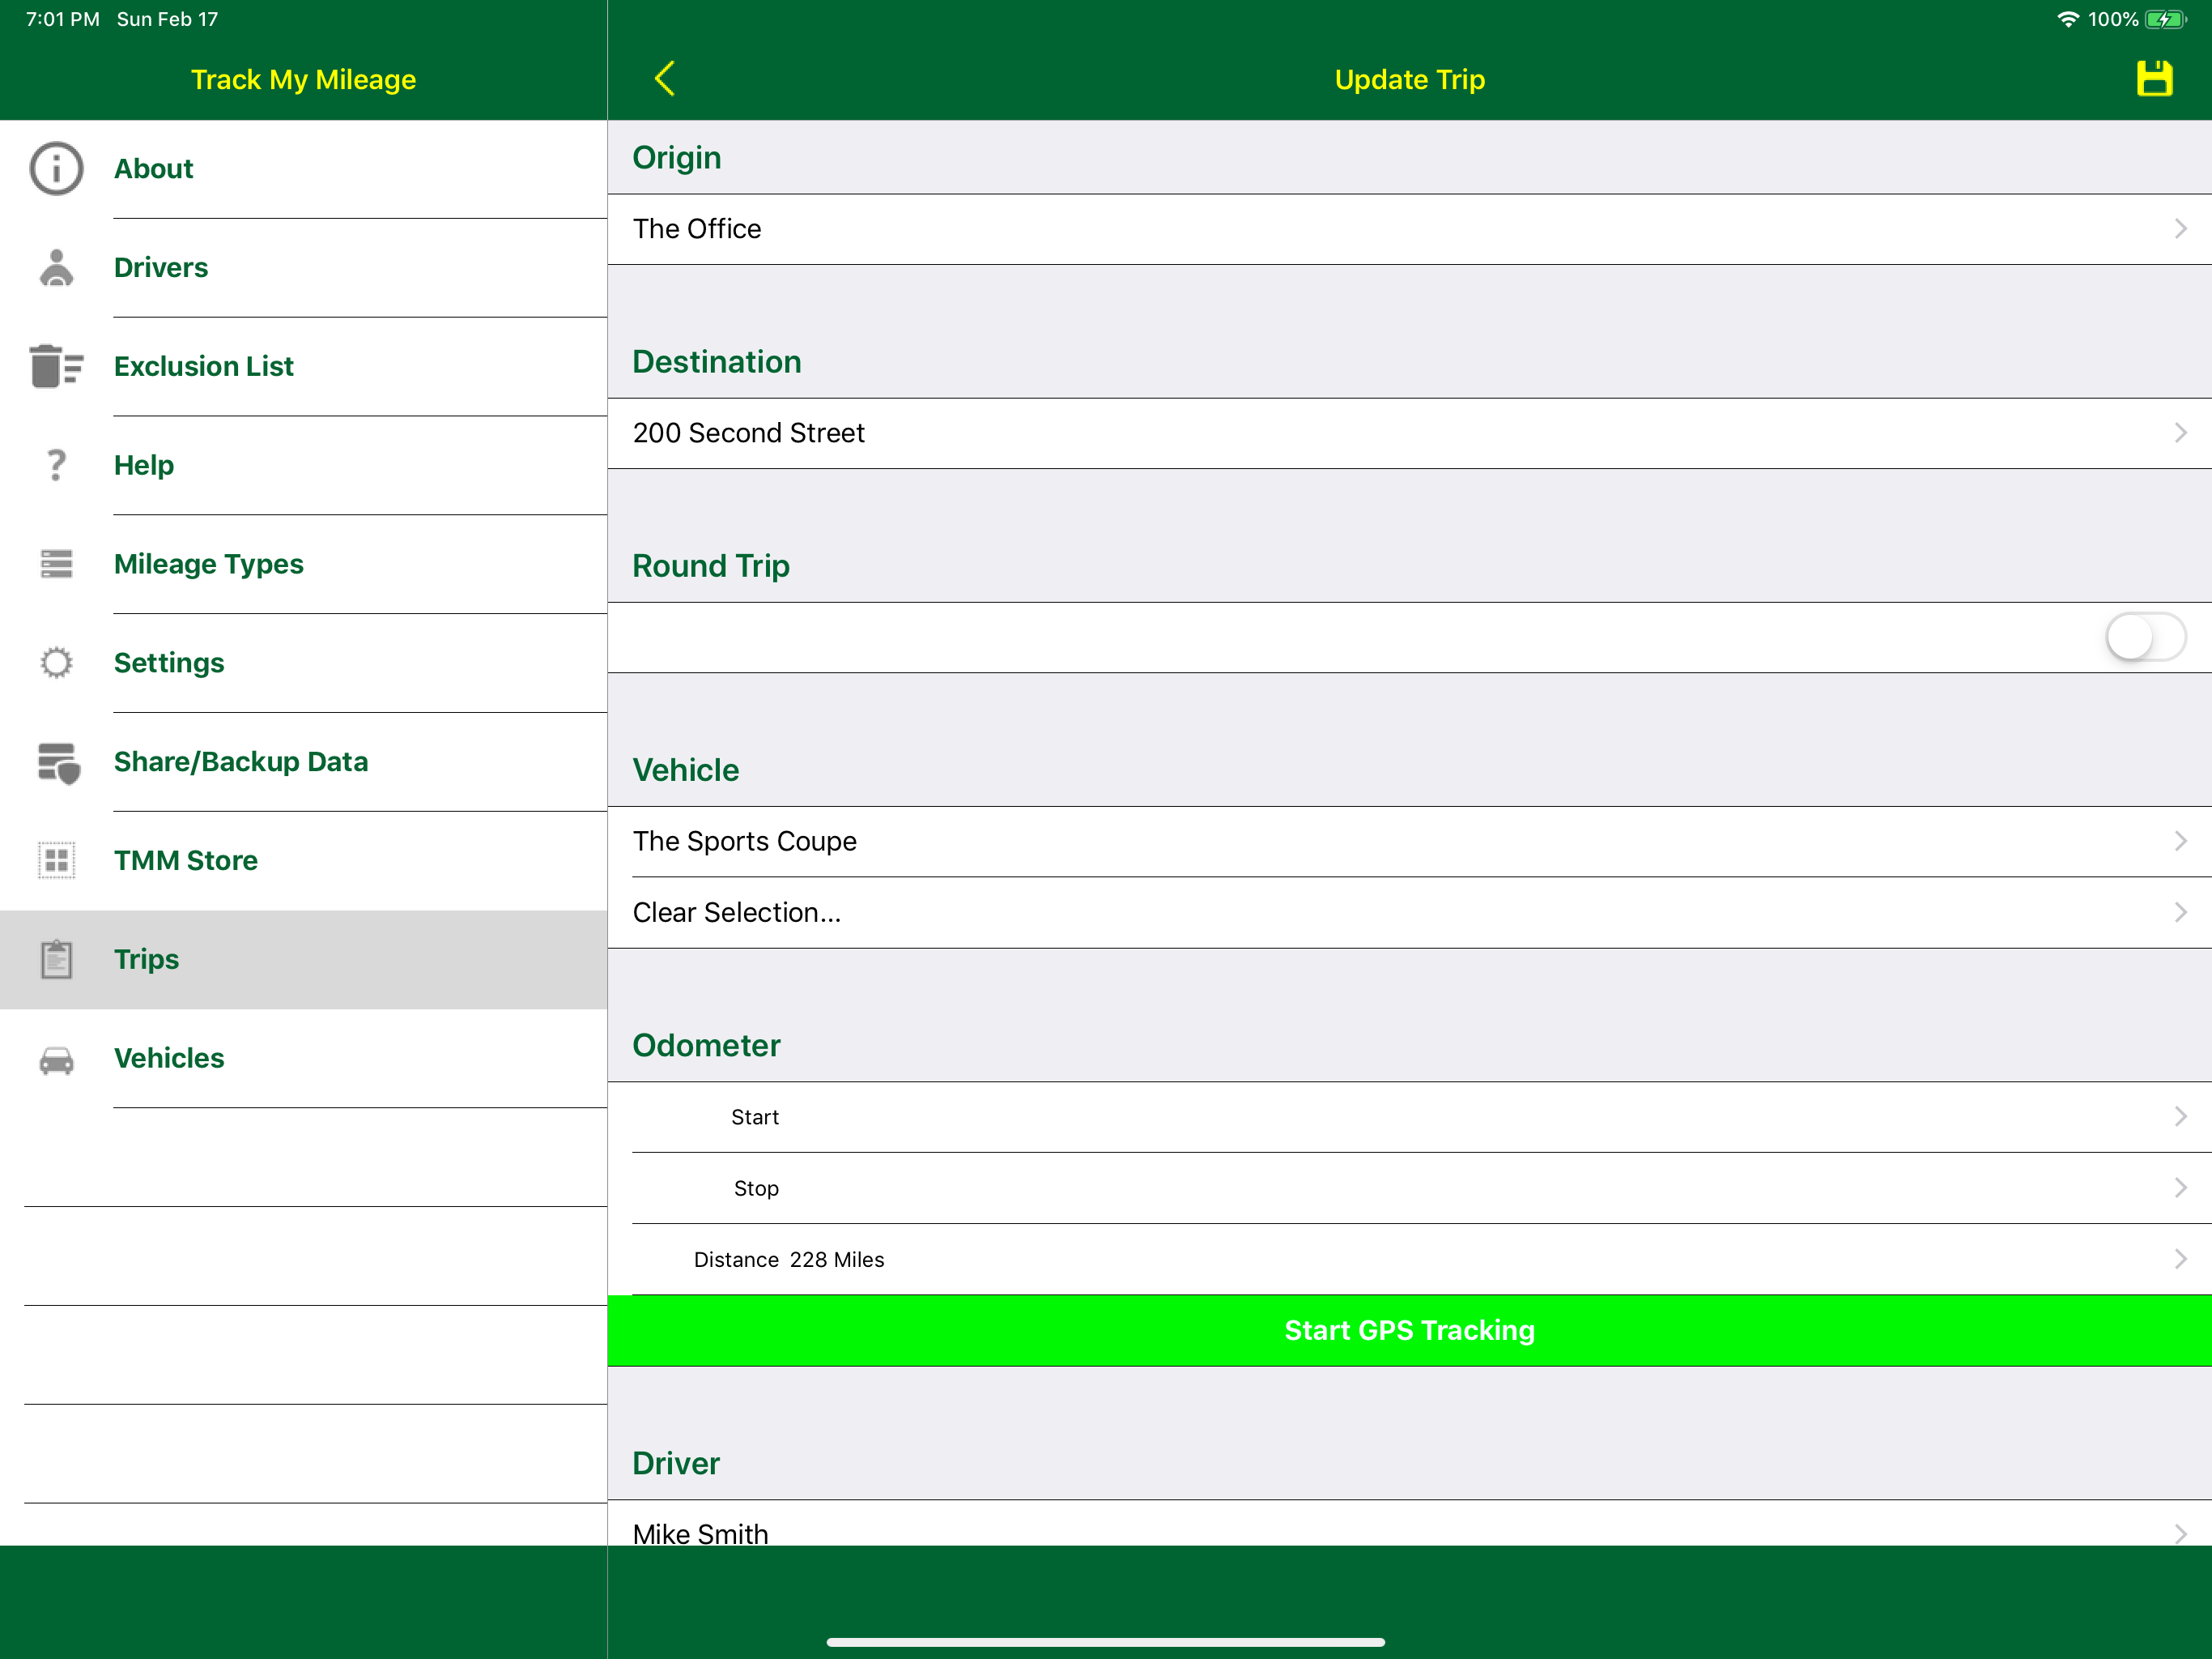The image size is (2212, 1659).
Task: Select Distance 228 Miles text
Action: (x=789, y=1260)
